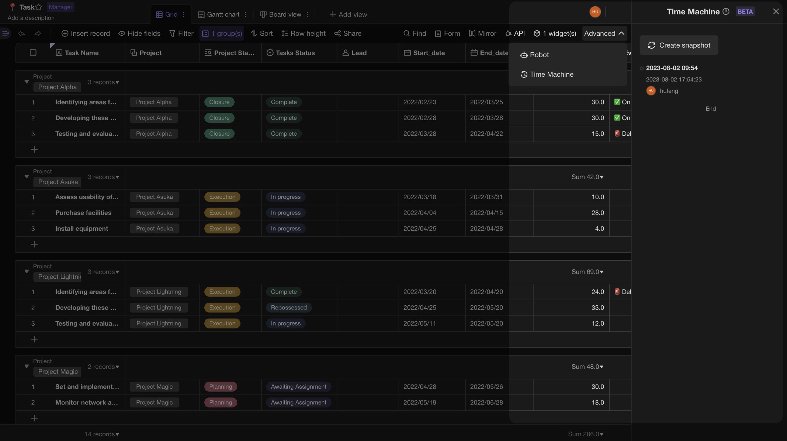The image size is (787, 441).
Task: Open Project Magic Sum 48.0 dropdown
Action: tap(587, 367)
